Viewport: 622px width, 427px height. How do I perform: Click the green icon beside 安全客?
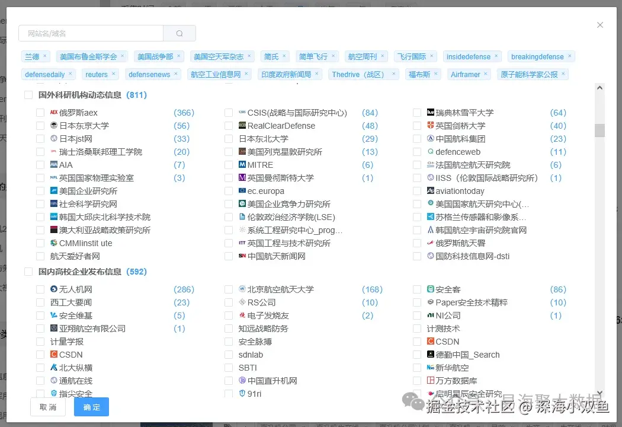(431, 289)
